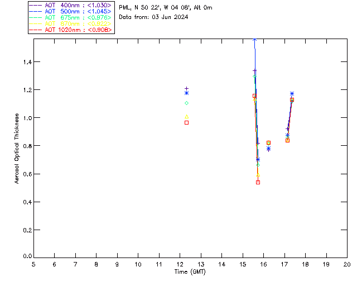Screen dimensions: 357x286
Task: Click x-axis tick label 15
Action: [243, 265]
